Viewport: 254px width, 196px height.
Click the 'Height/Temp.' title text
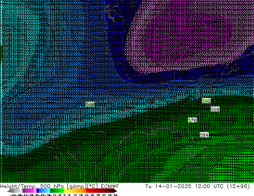[19, 186]
